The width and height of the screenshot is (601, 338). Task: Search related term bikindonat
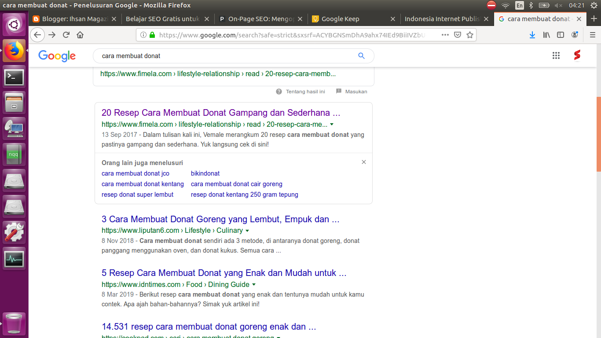[205, 173]
